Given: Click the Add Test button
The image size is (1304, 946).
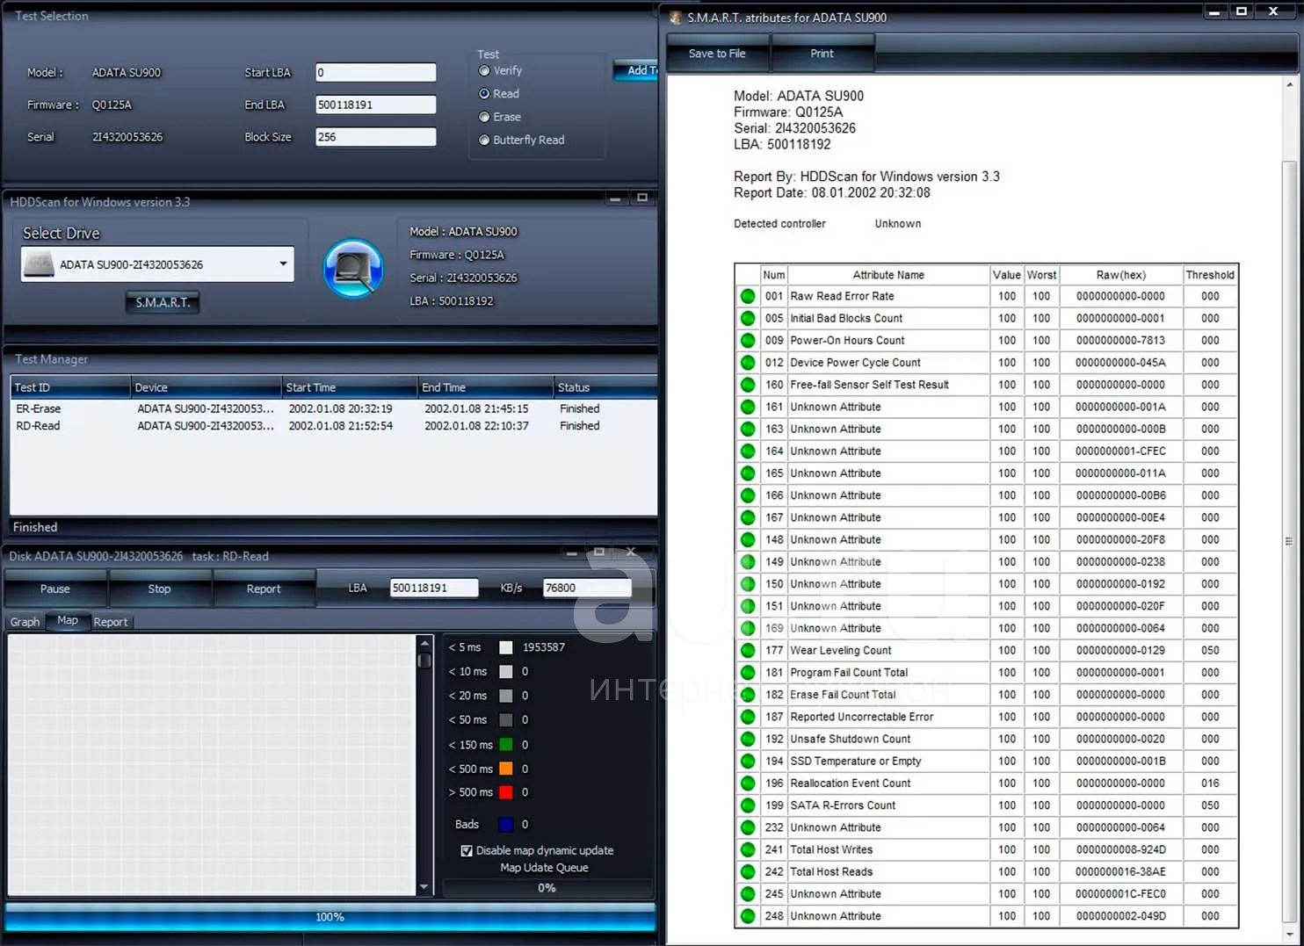Looking at the screenshot, I should pyautogui.click(x=636, y=70).
